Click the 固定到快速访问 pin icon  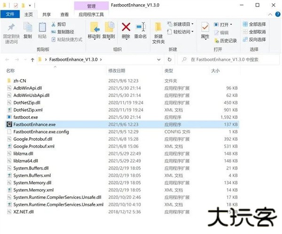(x=11, y=28)
